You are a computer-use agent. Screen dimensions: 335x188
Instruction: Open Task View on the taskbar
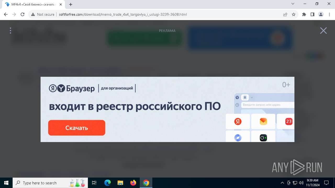click(x=94, y=183)
